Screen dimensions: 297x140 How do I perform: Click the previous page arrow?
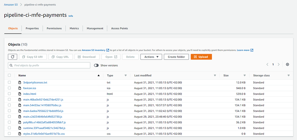point(267,65)
